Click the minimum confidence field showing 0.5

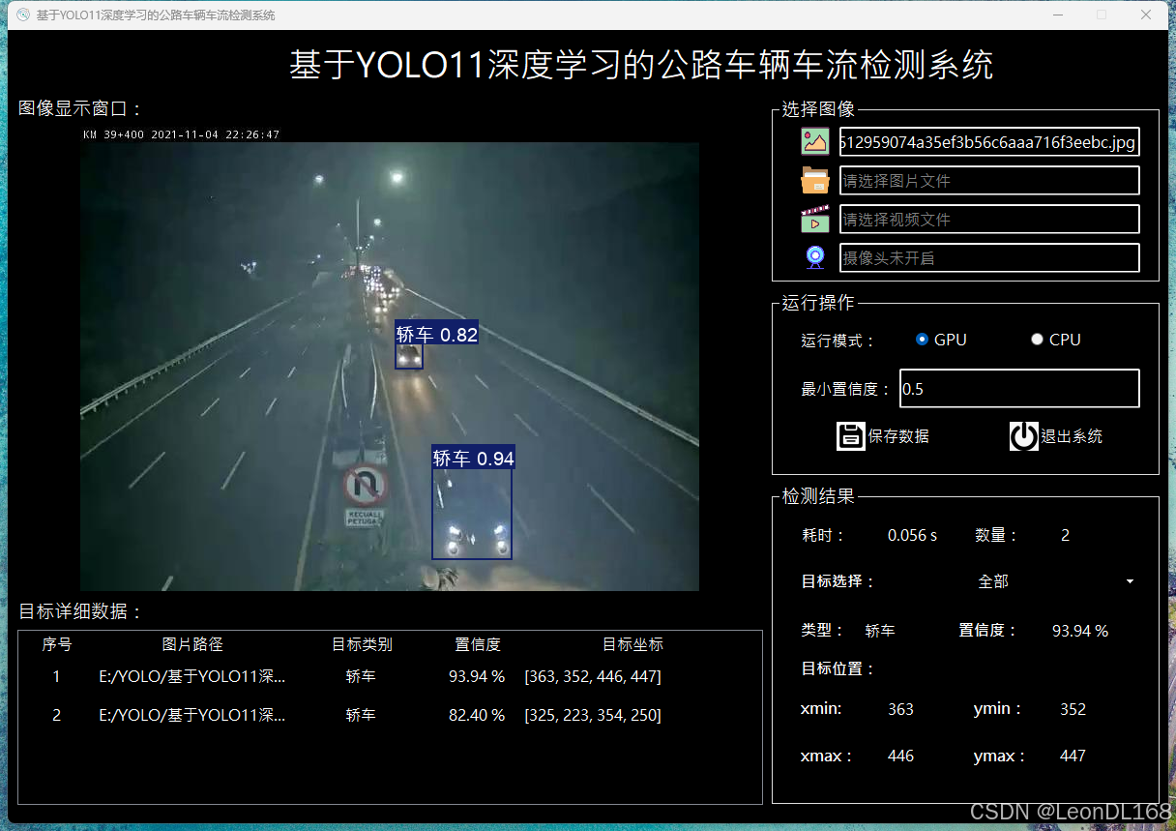(1019, 388)
